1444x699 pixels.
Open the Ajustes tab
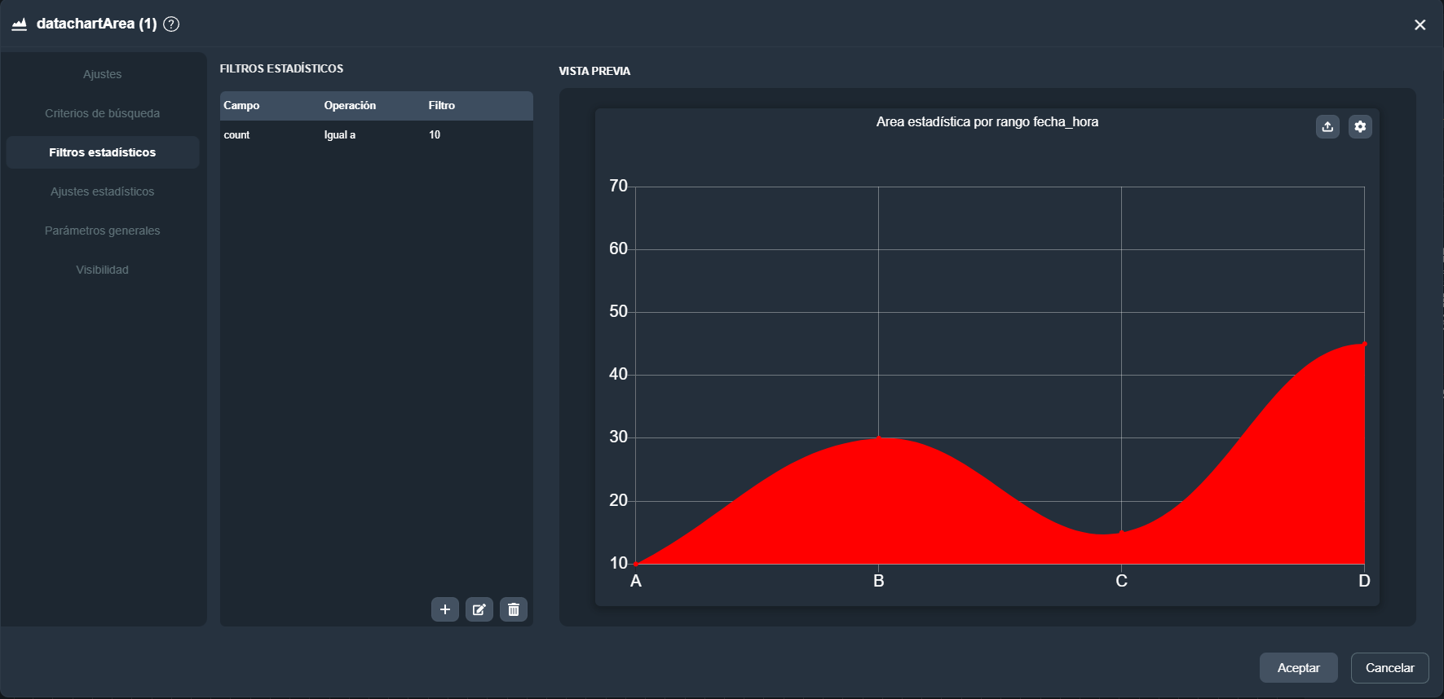tap(103, 74)
